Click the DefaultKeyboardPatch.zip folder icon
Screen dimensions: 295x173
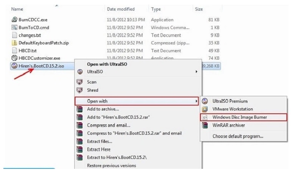15,43
